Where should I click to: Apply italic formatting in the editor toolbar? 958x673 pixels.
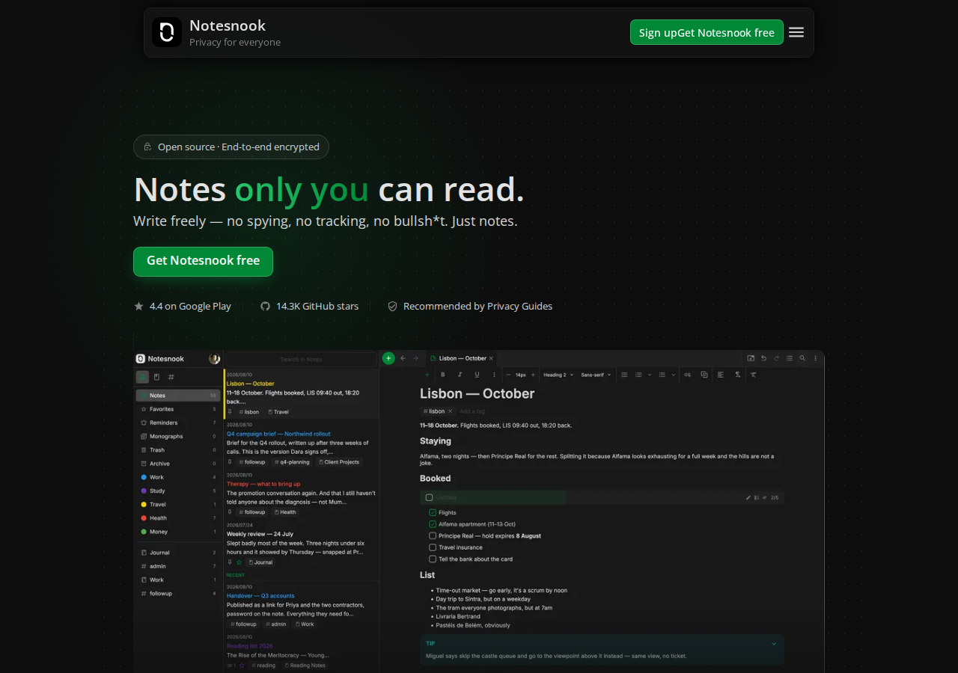click(x=460, y=375)
